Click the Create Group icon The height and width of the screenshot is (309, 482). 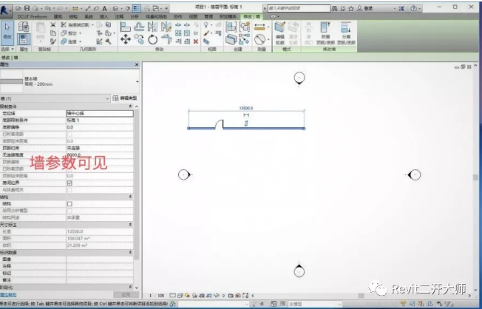[245, 27]
